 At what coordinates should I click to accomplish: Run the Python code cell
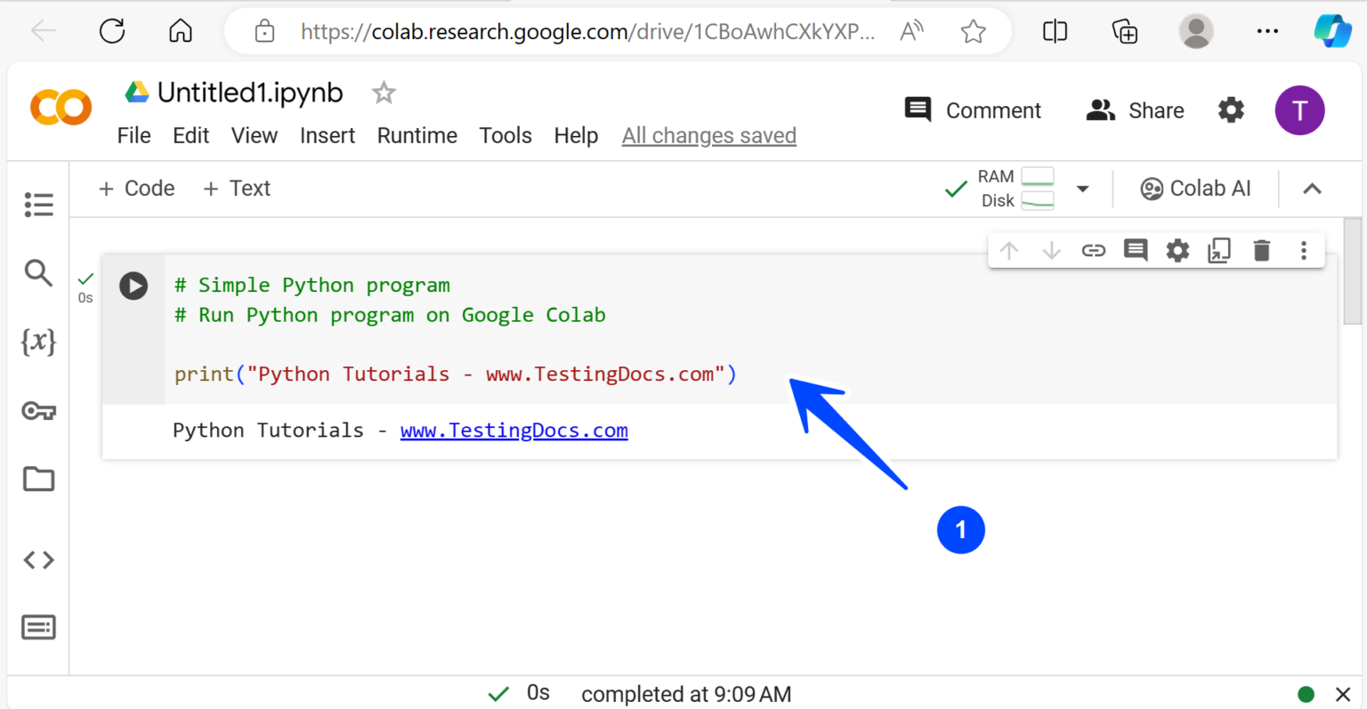tap(133, 286)
